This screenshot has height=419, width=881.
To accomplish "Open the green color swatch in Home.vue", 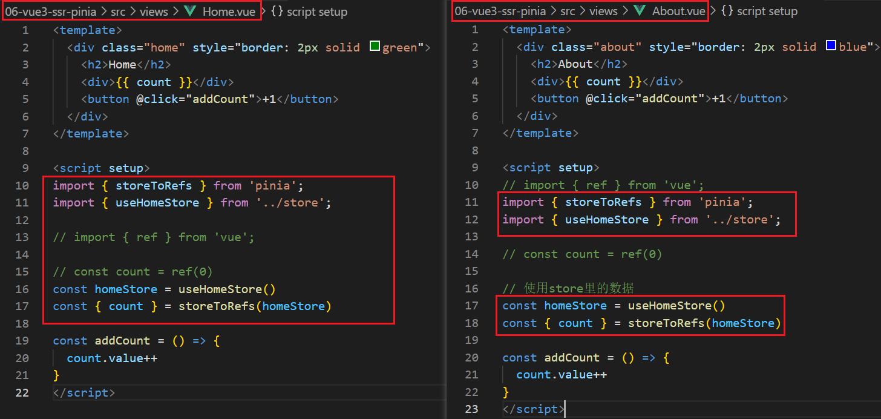I will pos(375,46).
